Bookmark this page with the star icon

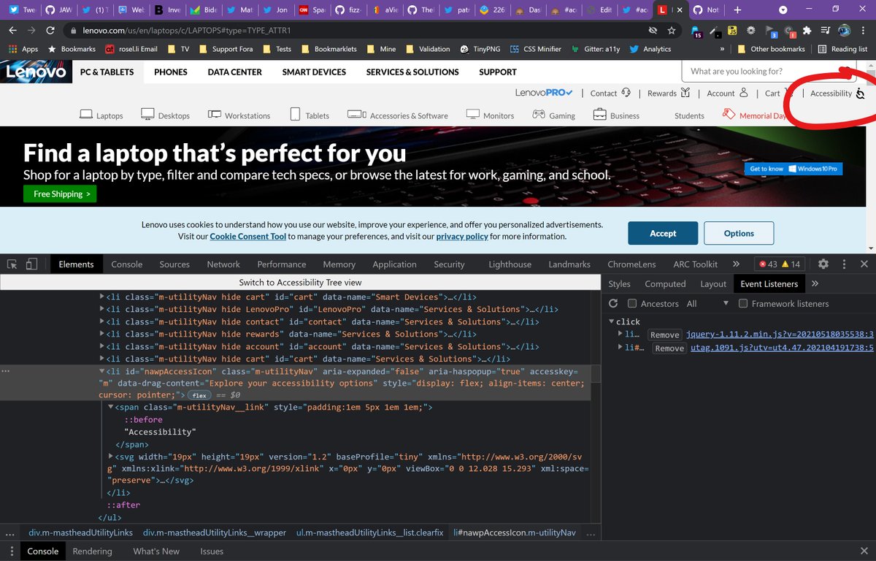(x=672, y=31)
